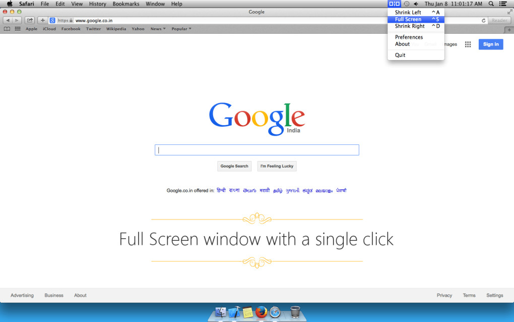Viewport: 514px width, 322px height.
Task: Click inside the Google search box
Action: 257,150
